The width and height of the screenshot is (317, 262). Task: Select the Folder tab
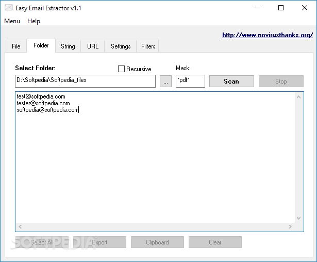(x=41, y=45)
